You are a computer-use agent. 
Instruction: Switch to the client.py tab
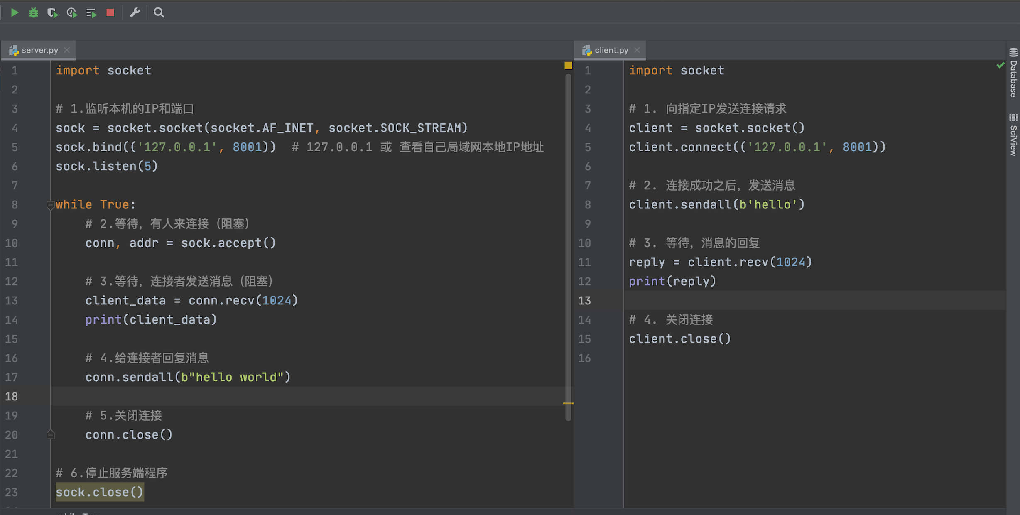tap(611, 50)
